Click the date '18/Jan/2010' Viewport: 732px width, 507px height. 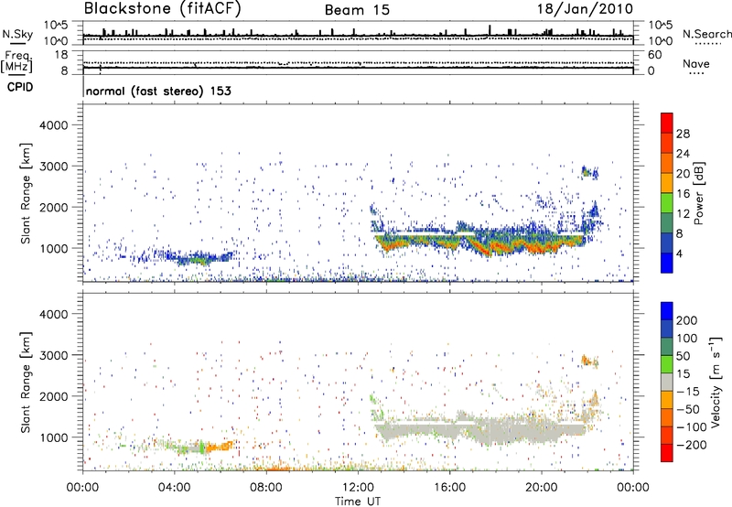[586, 8]
